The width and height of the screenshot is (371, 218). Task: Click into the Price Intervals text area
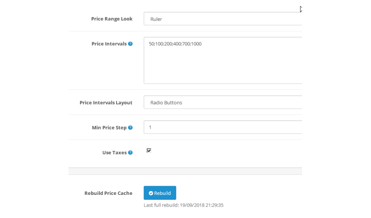pyautogui.click(x=223, y=60)
